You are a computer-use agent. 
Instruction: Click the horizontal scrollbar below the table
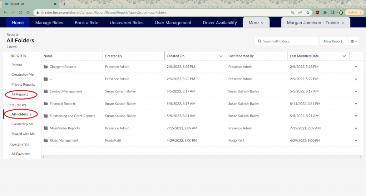pos(202,157)
